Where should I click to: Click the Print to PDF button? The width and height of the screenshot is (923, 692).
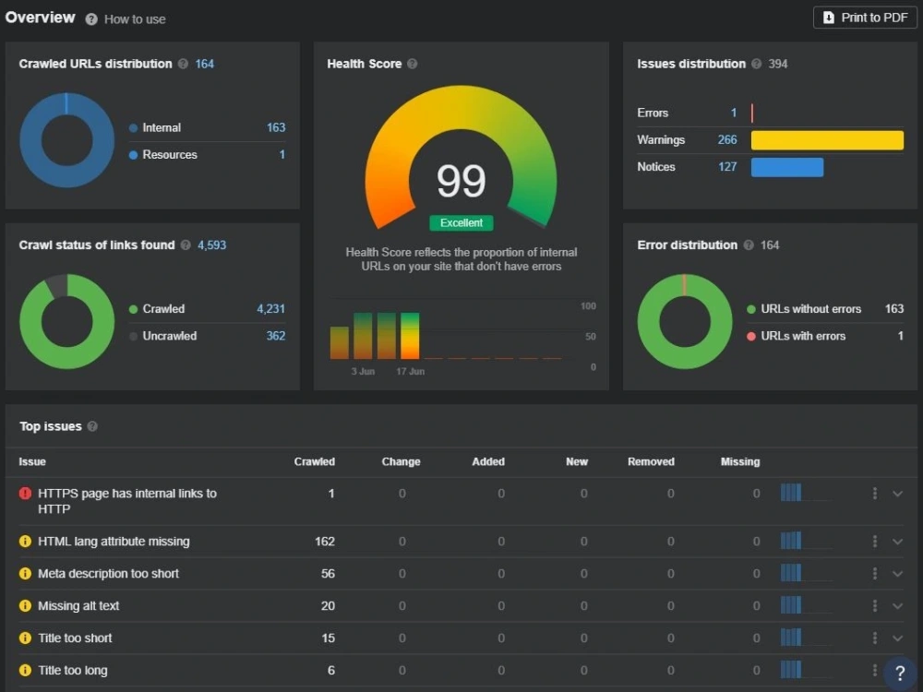point(865,18)
